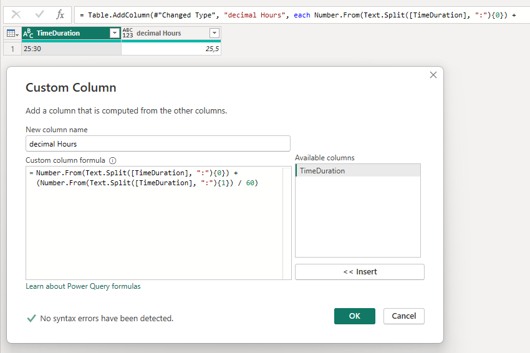This screenshot has height=353, width=530.
Task: Click the << Insert button
Action: 360,272
